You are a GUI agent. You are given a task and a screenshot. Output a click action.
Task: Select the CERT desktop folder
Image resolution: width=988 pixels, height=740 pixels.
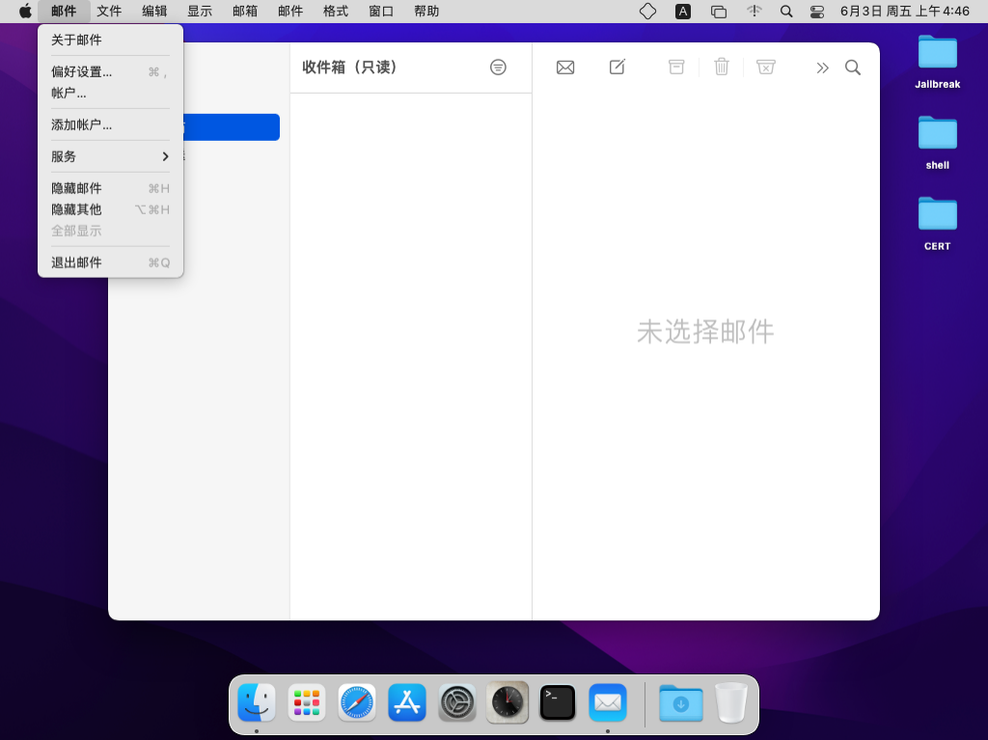point(938,224)
